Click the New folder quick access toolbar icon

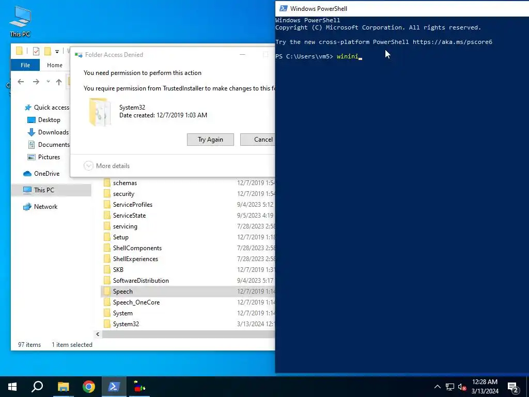tap(48, 51)
